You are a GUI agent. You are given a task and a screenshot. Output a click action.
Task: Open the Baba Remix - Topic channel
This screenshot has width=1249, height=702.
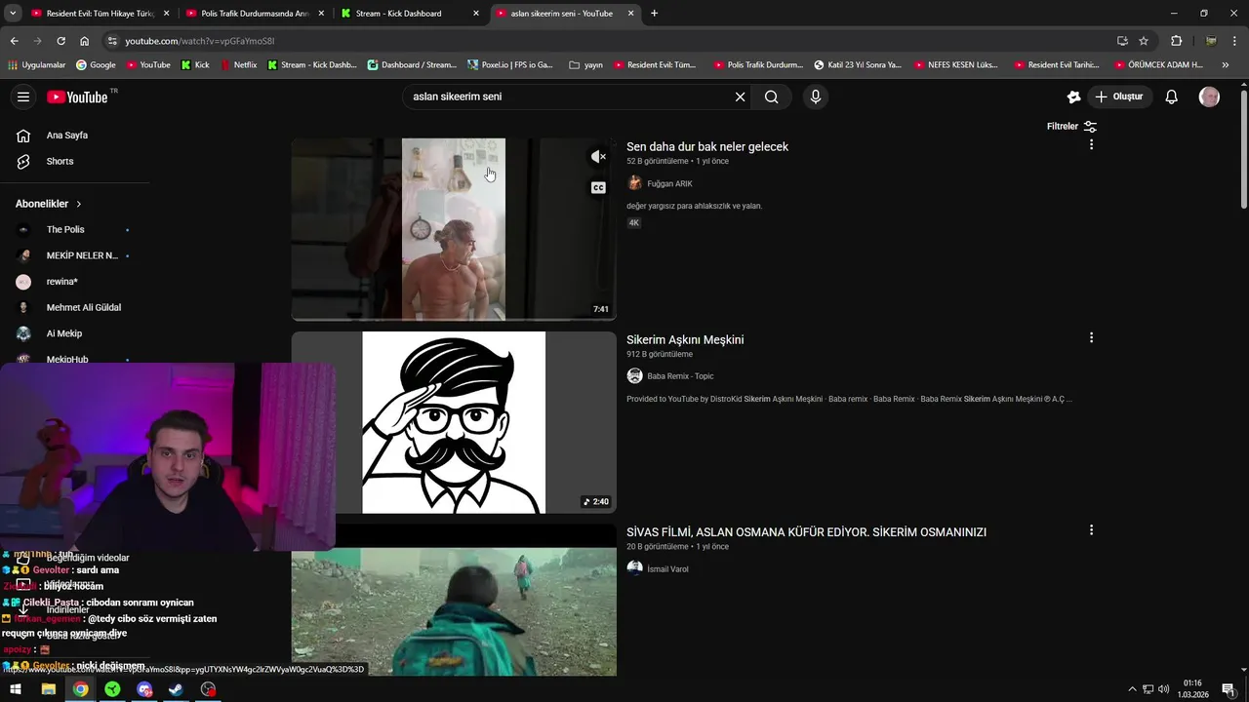coord(680,376)
